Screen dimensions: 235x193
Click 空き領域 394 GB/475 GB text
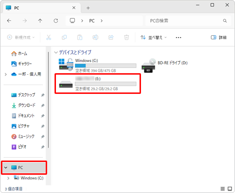click(95, 71)
